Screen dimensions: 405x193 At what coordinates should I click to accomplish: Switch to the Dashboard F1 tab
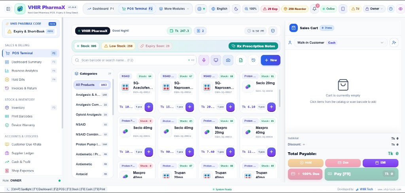tap(101, 9)
